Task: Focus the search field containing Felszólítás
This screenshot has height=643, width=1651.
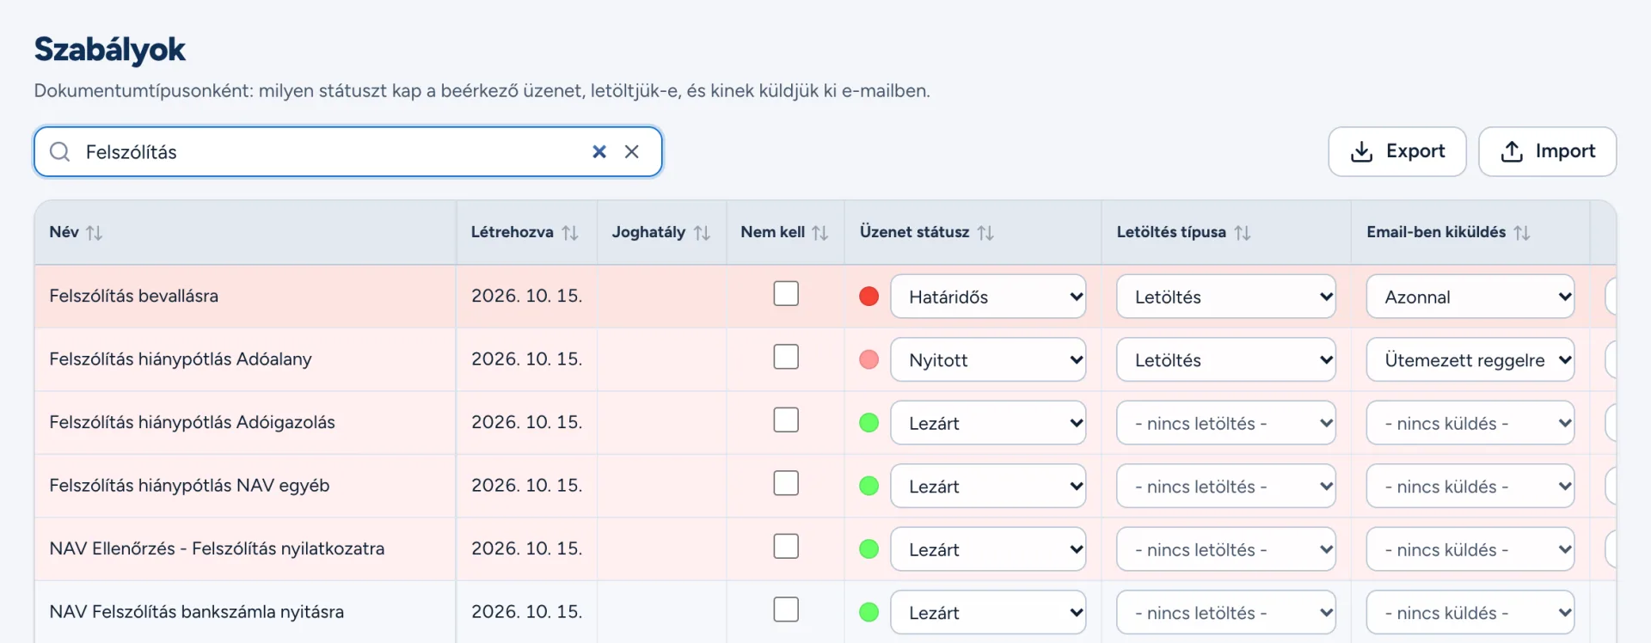Action: pyautogui.click(x=348, y=152)
